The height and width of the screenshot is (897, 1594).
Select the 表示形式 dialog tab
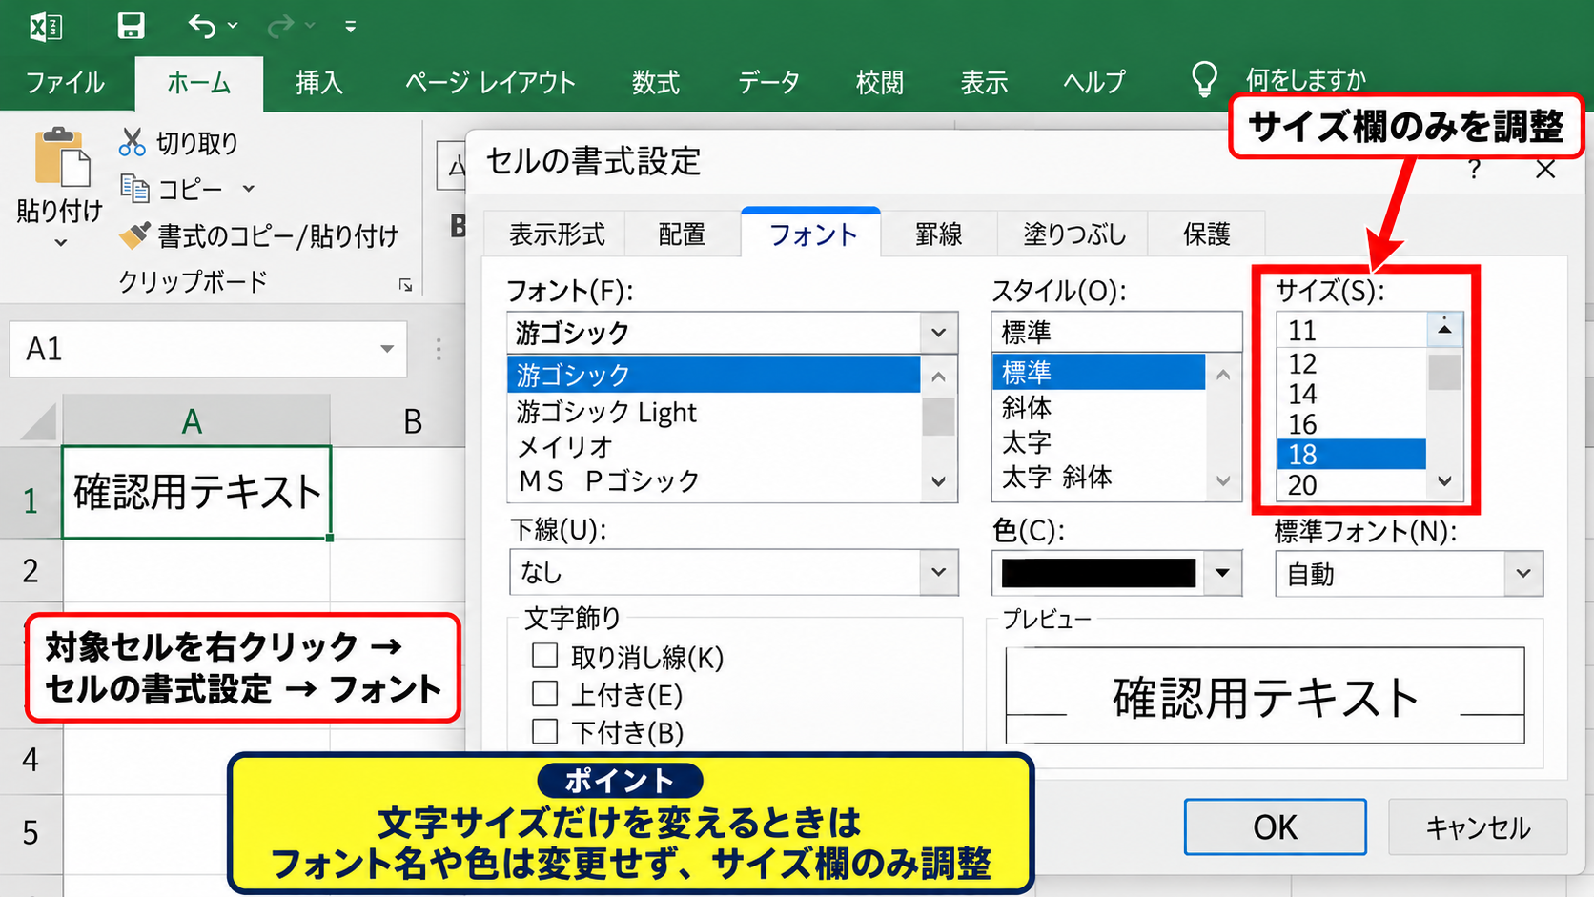pyautogui.click(x=557, y=234)
